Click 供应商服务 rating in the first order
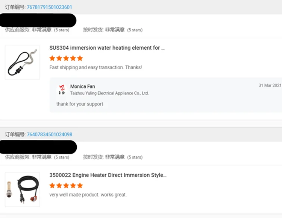Image resolution: width=282 pixels, height=218 pixels. 41,30
